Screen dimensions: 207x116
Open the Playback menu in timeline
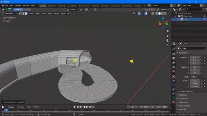coord(12,107)
